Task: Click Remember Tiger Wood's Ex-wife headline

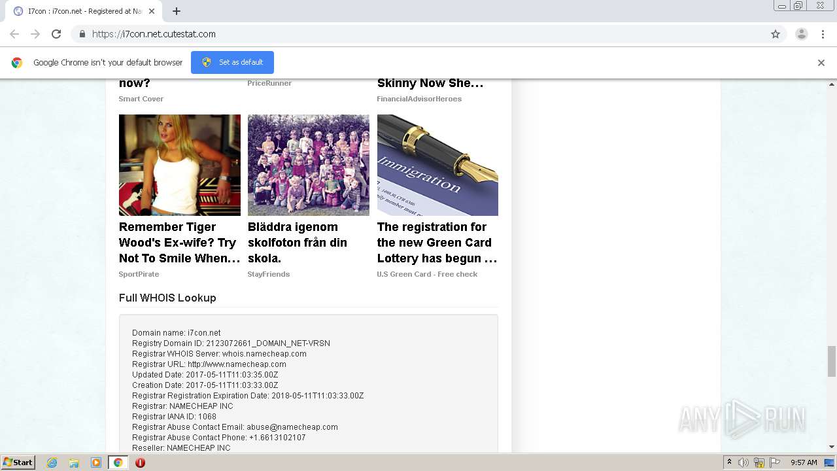Action: (179, 243)
